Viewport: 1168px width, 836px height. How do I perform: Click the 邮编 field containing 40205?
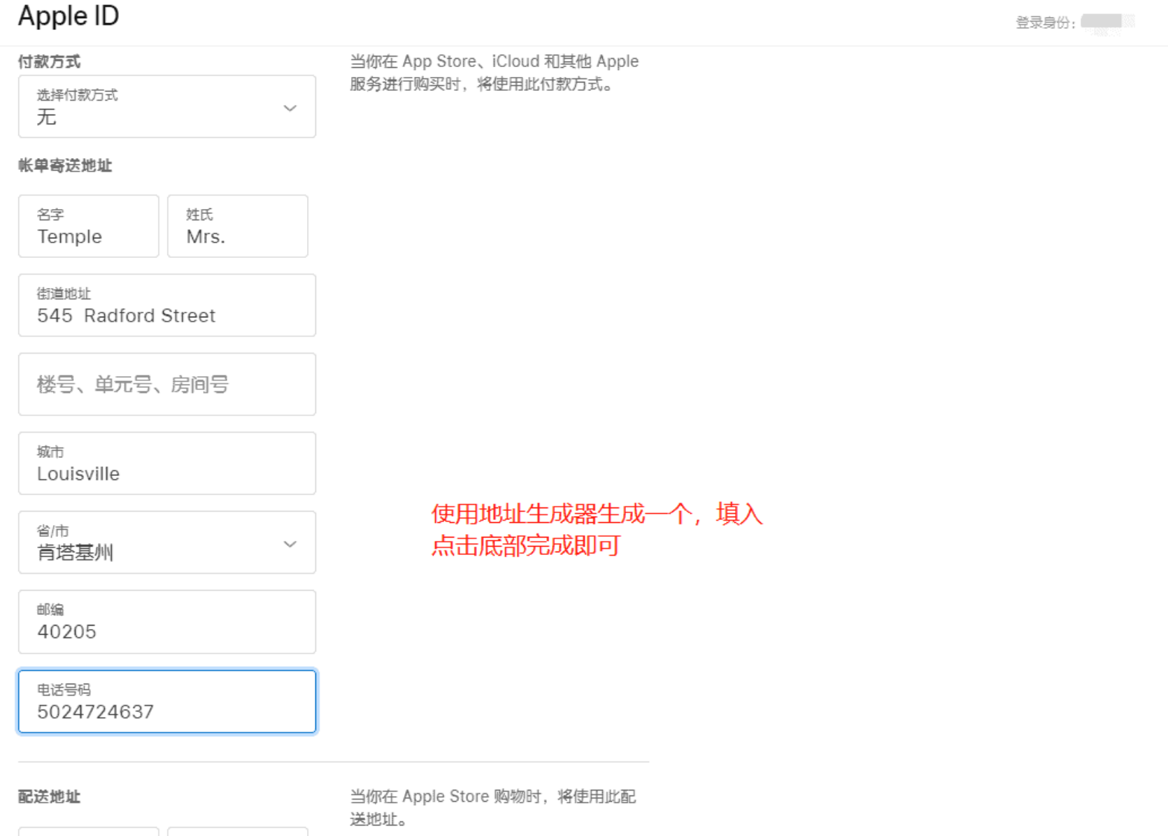pos(166,622)
